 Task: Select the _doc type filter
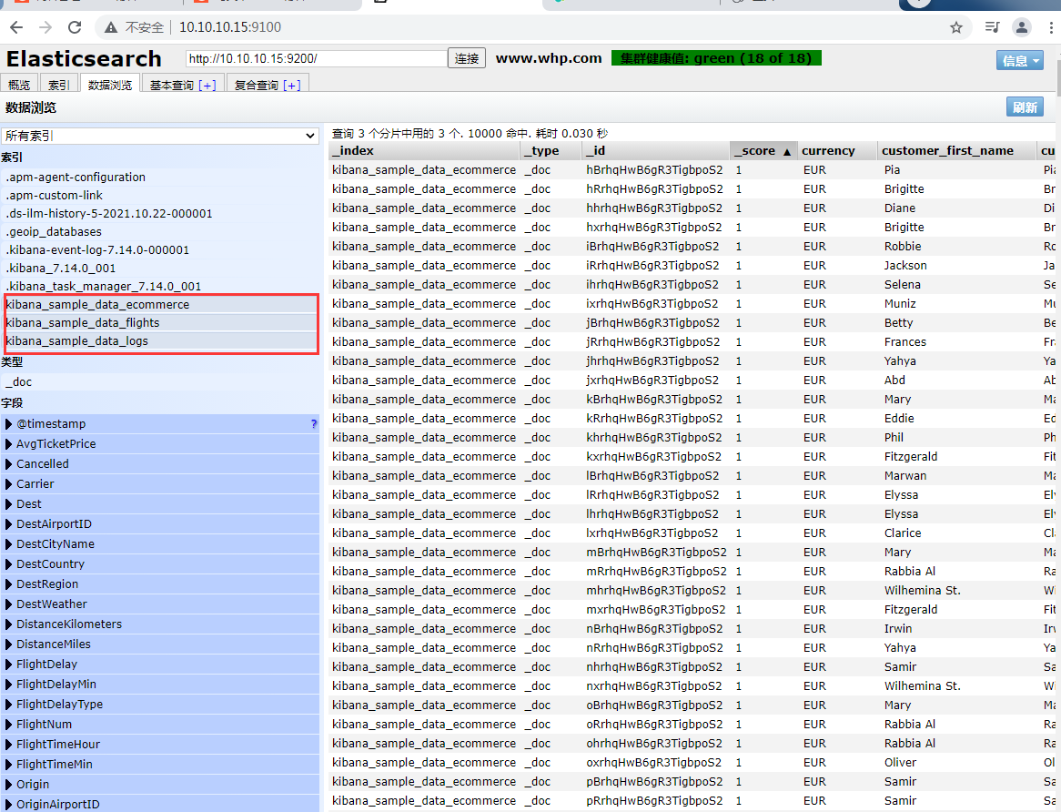point(160,382)
